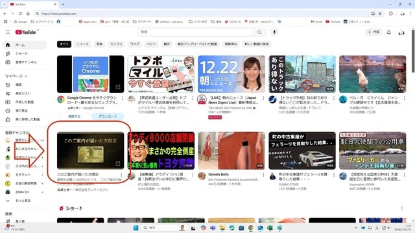The image size is (415, 233).
Task: Click the YouTube logo
Action: 26,32
